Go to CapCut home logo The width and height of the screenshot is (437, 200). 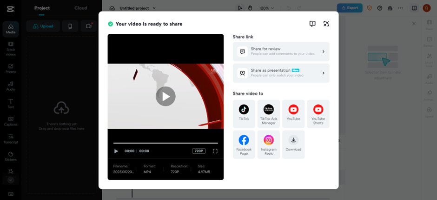(x=11, y=9)
